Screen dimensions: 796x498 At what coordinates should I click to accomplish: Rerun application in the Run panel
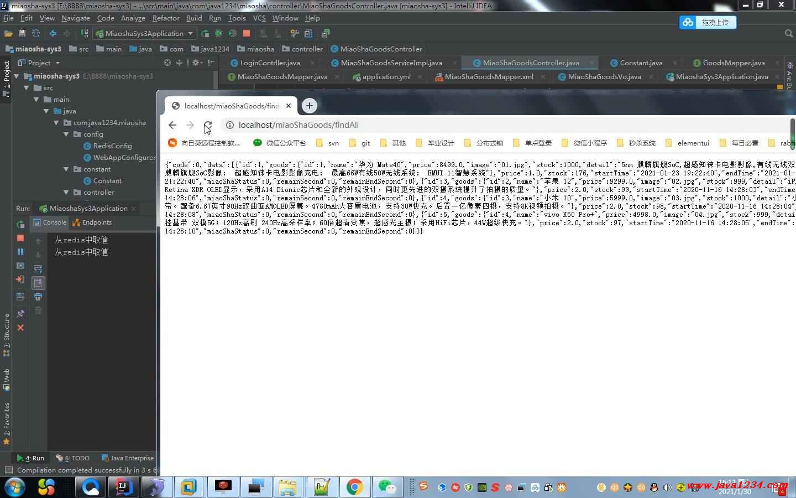pyautogui.click(x=20, y=224)
